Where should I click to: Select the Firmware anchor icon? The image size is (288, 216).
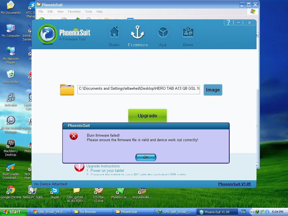(138, 32)
